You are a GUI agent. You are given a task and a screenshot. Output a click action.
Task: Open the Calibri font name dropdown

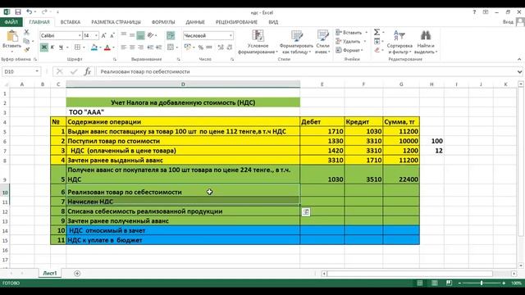coord(80,35)
